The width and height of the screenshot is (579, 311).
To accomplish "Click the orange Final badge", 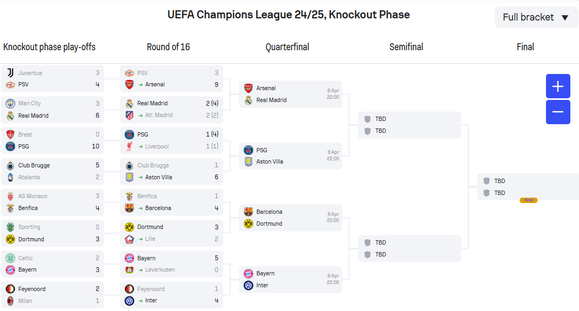I will click(529, 200).
